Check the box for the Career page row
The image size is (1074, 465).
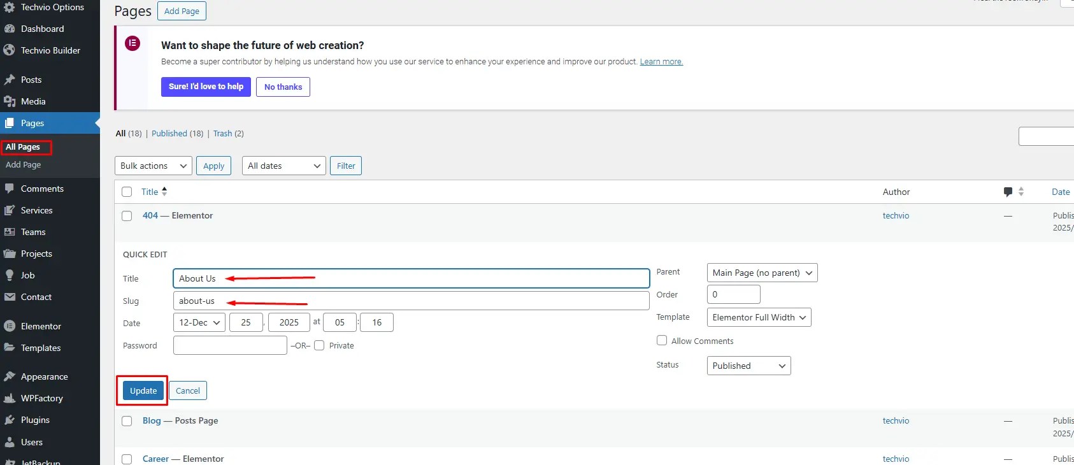(127, 459)
